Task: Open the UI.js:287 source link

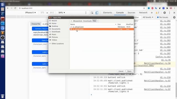Action: (165, 53)
